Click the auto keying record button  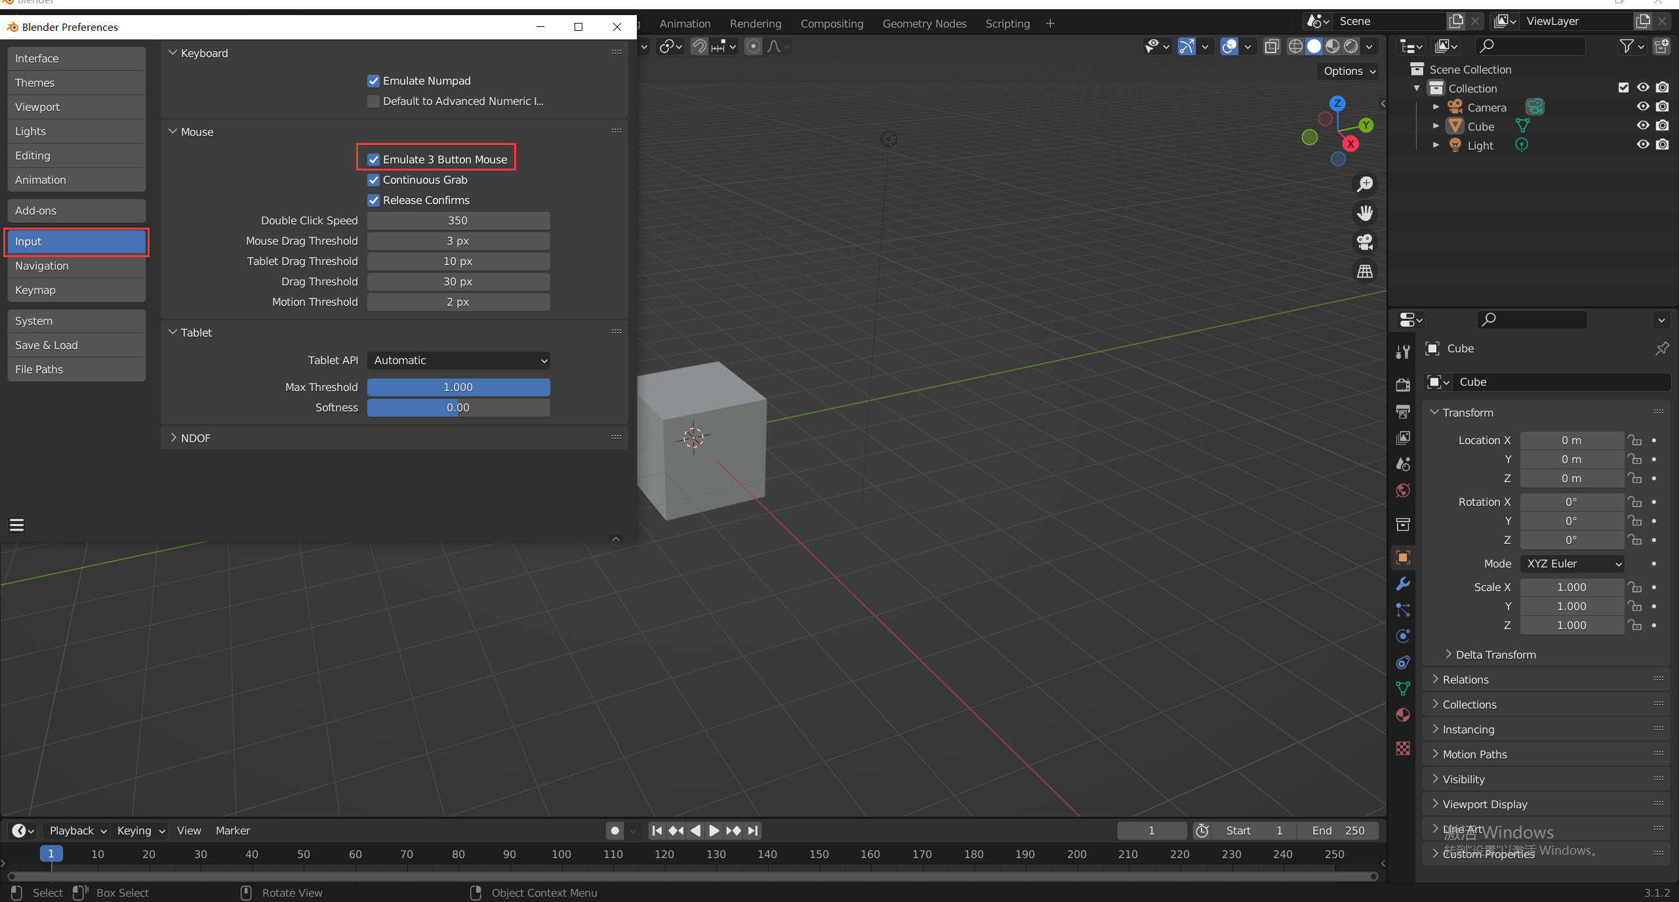click(x=615, y=830)
